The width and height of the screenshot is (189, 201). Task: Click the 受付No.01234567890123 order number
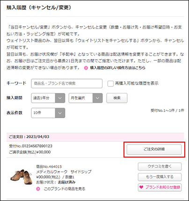tap(30, 146)
